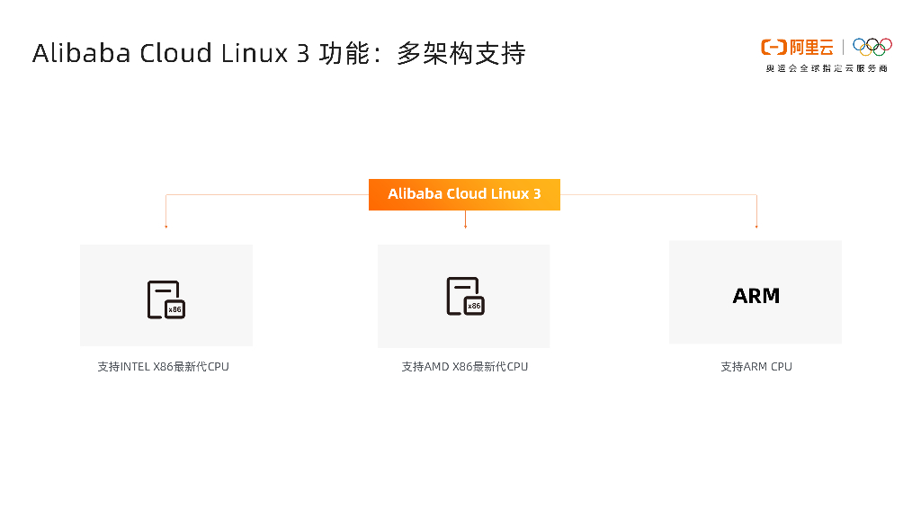This screenshot has height=518, width=921.
Task: Click the arrowhead pointing to AMD card
Action: 465,226
